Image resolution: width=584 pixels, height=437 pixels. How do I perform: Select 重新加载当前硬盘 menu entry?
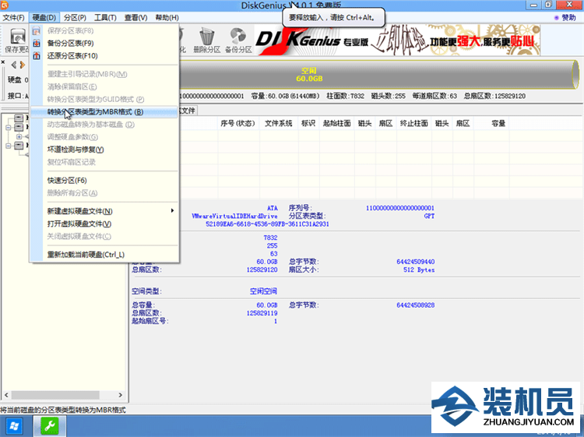click(x=86, y=254)
